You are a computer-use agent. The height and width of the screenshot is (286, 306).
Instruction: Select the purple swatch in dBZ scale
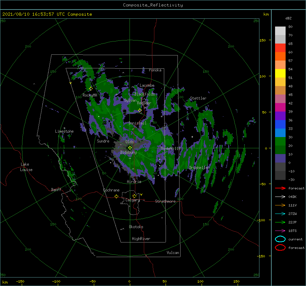click(280, 116)
